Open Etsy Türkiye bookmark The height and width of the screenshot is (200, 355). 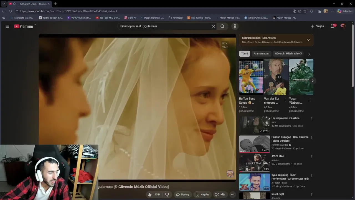click(199, 18)
